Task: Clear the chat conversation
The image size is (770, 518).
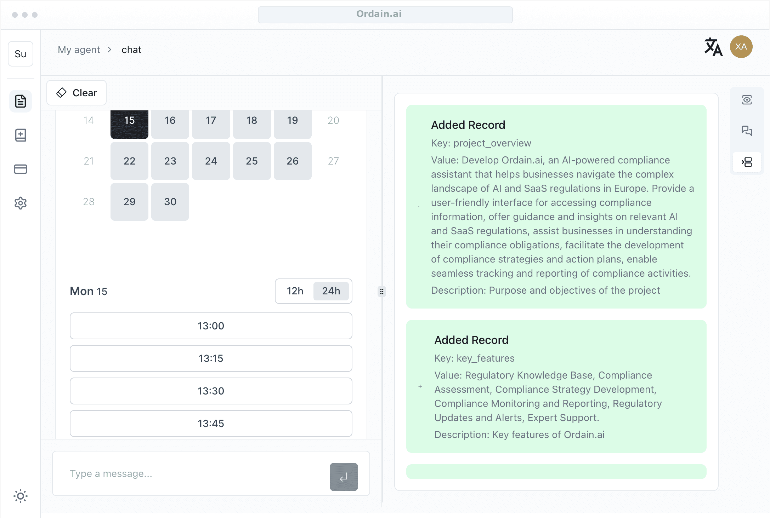Action: (x=77, y=93)
